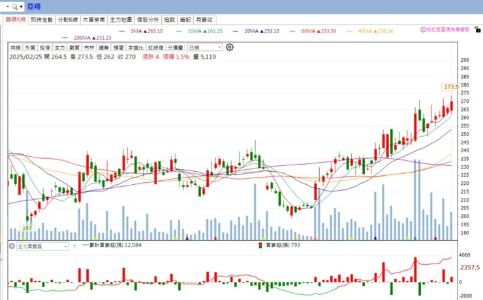The height and width of the screenshot is (300, 483).
Task: Click the 200MA 231.23 legend label
Action: click(93, 38)
